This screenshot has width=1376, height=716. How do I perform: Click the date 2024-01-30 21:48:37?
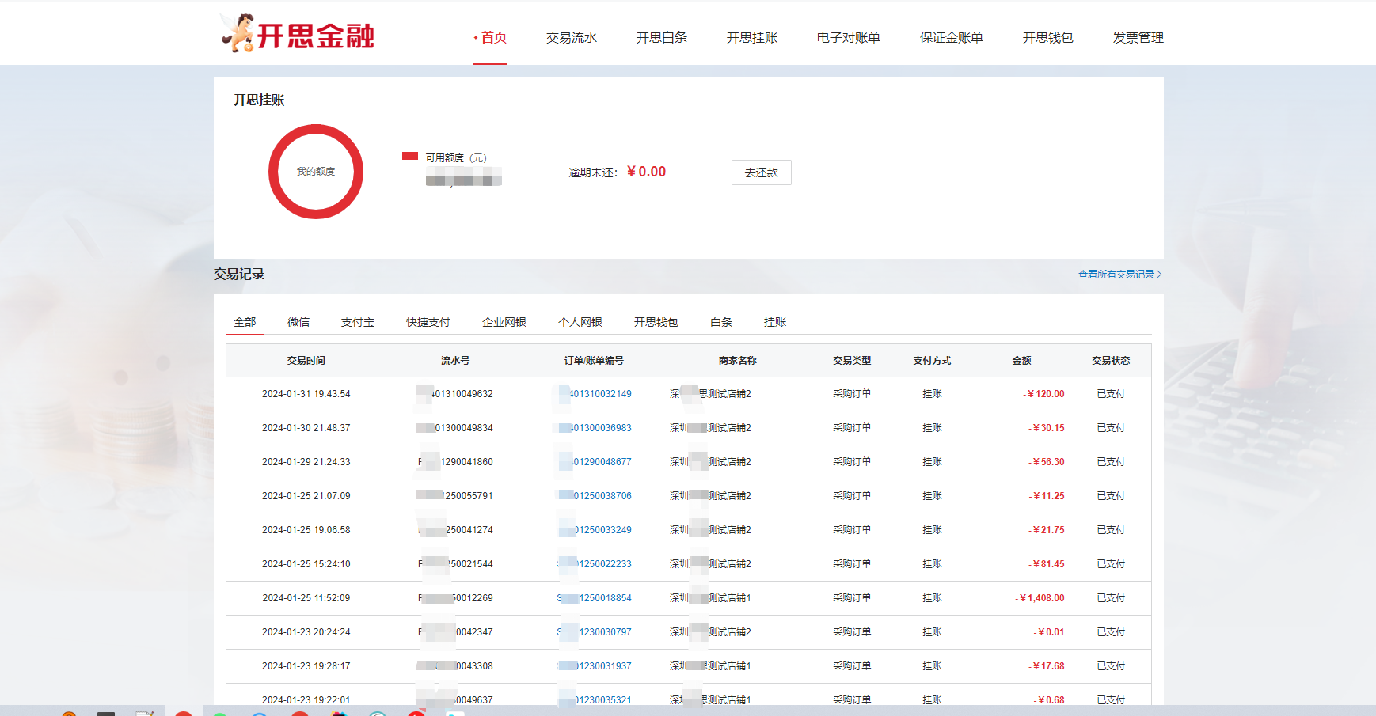[306, 428]
